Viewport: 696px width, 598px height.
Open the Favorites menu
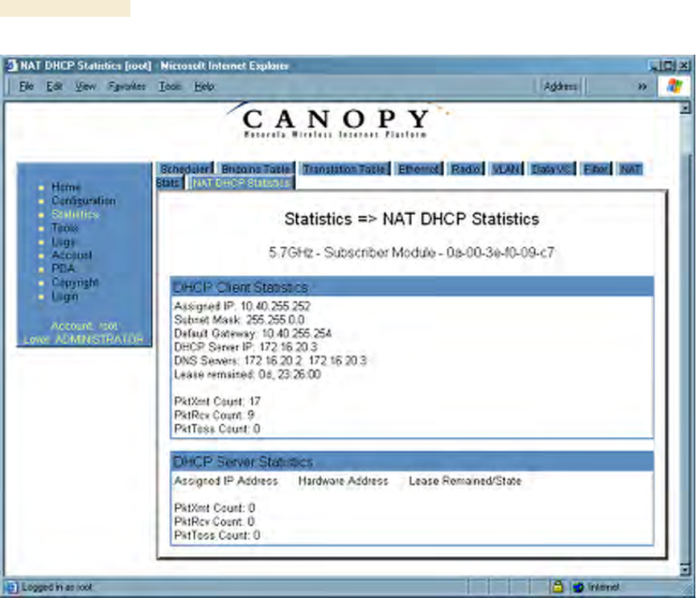pyautogui.click(x=127, y=86)
